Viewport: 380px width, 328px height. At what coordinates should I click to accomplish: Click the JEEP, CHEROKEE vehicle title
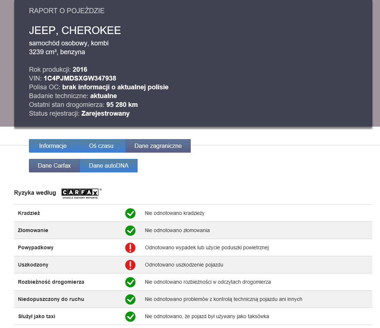coord(75,31)
